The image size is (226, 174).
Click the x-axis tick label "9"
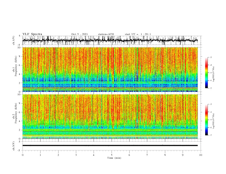pyautogui.click(x=183, y=155)
